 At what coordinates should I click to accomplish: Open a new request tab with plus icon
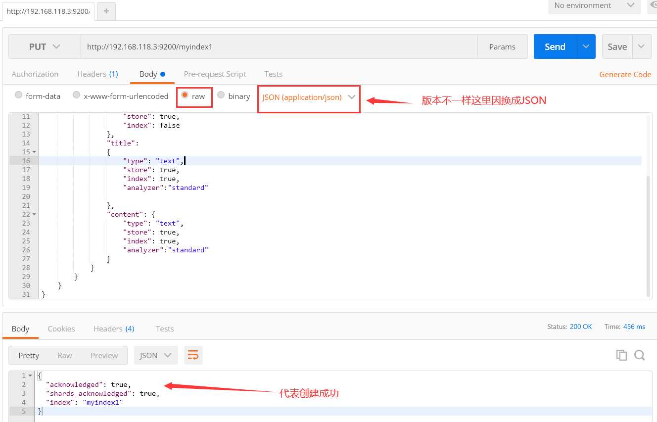pos(106,11)
